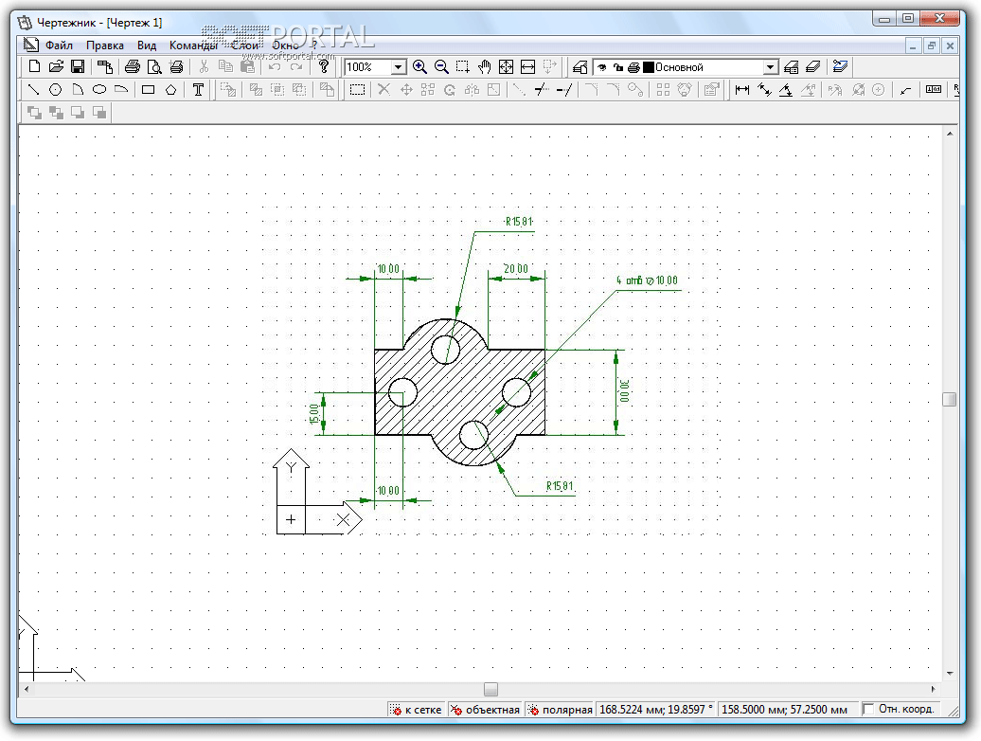Activate the pan hand tool
The height and width of the screenshot is (741, 981).
tap(484, 66)
